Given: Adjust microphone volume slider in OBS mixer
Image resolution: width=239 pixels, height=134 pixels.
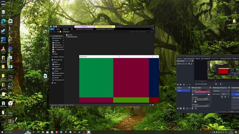Looking at the screenshot, I should pos(202,102).
